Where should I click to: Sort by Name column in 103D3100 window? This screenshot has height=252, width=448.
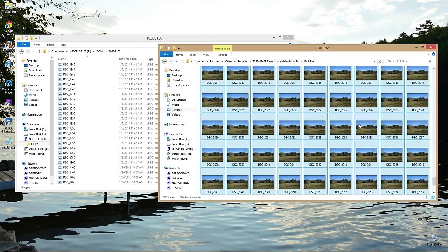pos(62,59)
